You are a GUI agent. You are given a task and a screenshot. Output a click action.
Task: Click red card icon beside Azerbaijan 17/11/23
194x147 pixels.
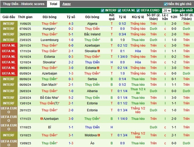click(42, 119)
